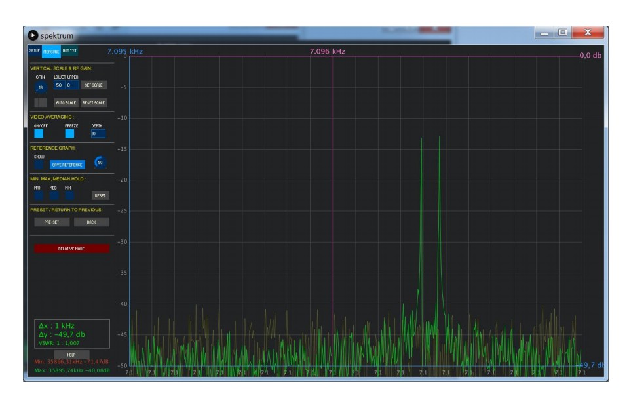Toggle the RELATIVE MODE button
629x419 pixels.
point(71,249)
